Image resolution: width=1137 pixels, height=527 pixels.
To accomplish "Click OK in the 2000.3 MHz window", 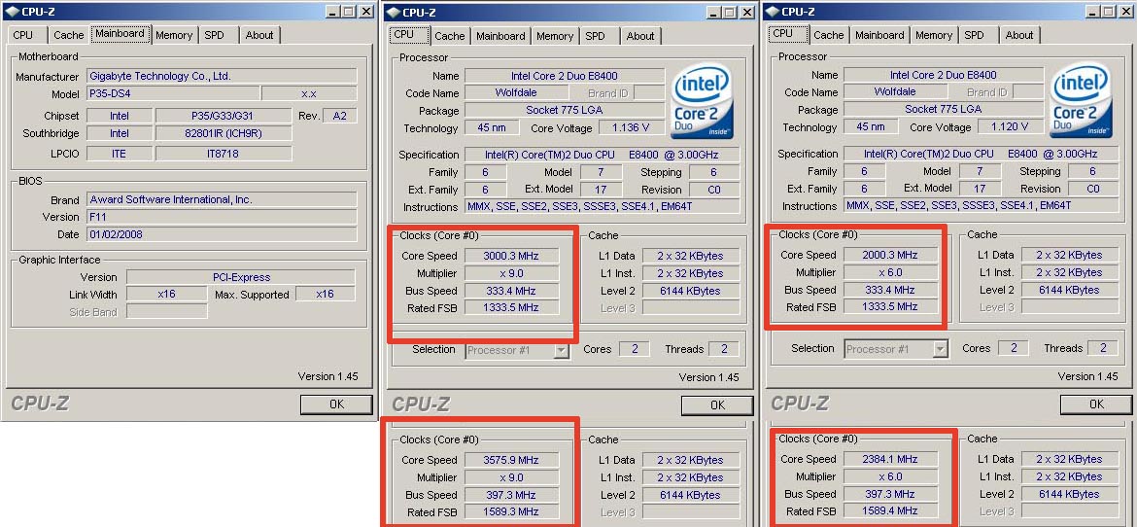I will (1096, 404).
